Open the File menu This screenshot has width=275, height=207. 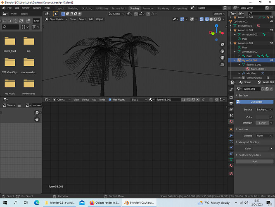[x=9, y=8]
